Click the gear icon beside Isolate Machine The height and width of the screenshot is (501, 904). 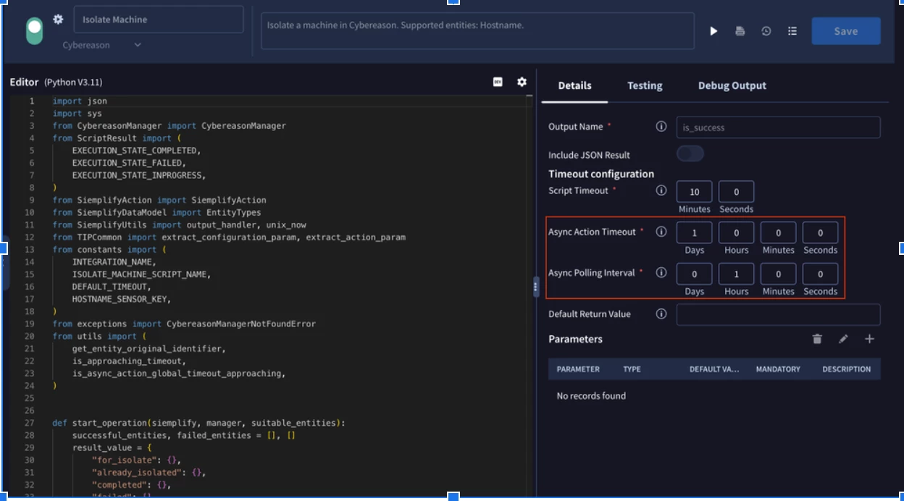(x=58, y=19)
